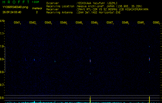Screen dimensions: 162x103
Task: Click the 1.0 kHz axis label
Action: pyautogui.click(x=2, y=46)
